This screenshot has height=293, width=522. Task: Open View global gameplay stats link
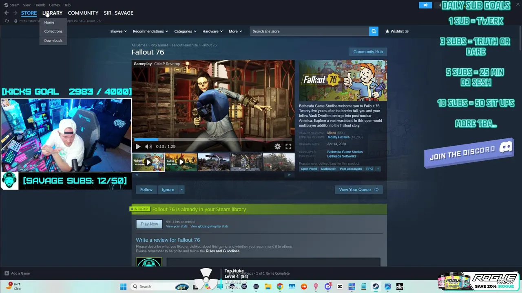point(209,226)
